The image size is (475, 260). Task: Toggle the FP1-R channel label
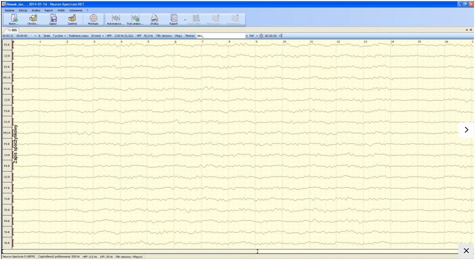click(7, 78)
